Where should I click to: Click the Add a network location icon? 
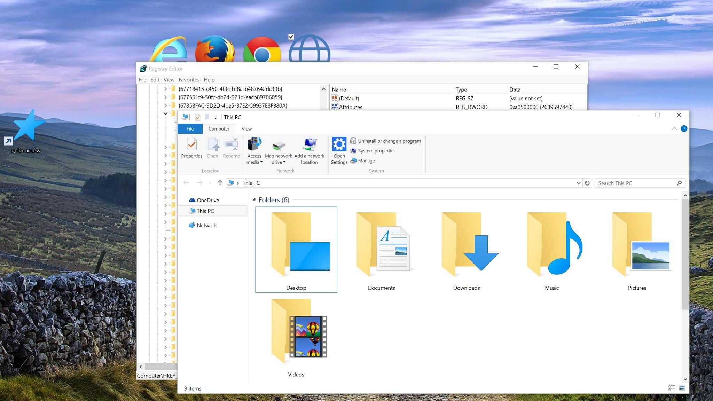(x=310, y=144)
